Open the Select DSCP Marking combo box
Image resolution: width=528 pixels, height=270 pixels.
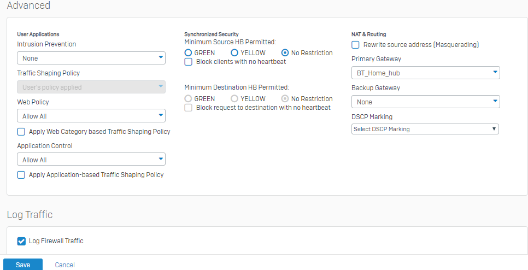click(x=425, y=129)
